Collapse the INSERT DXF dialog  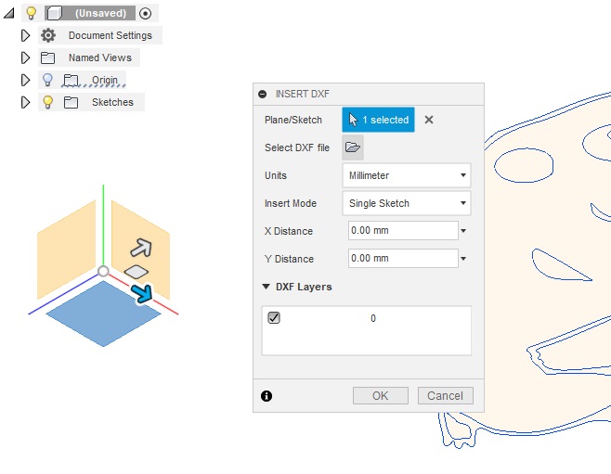point(263,95)
